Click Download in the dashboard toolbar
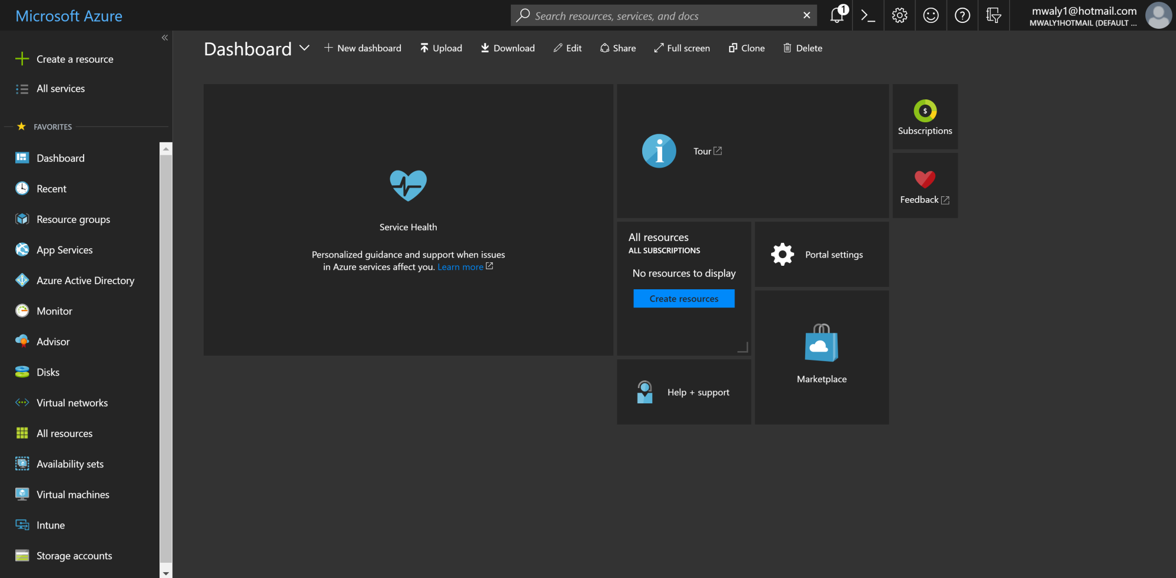The height and width of the screenshot is (578, 1176). [x=507, y=48]
